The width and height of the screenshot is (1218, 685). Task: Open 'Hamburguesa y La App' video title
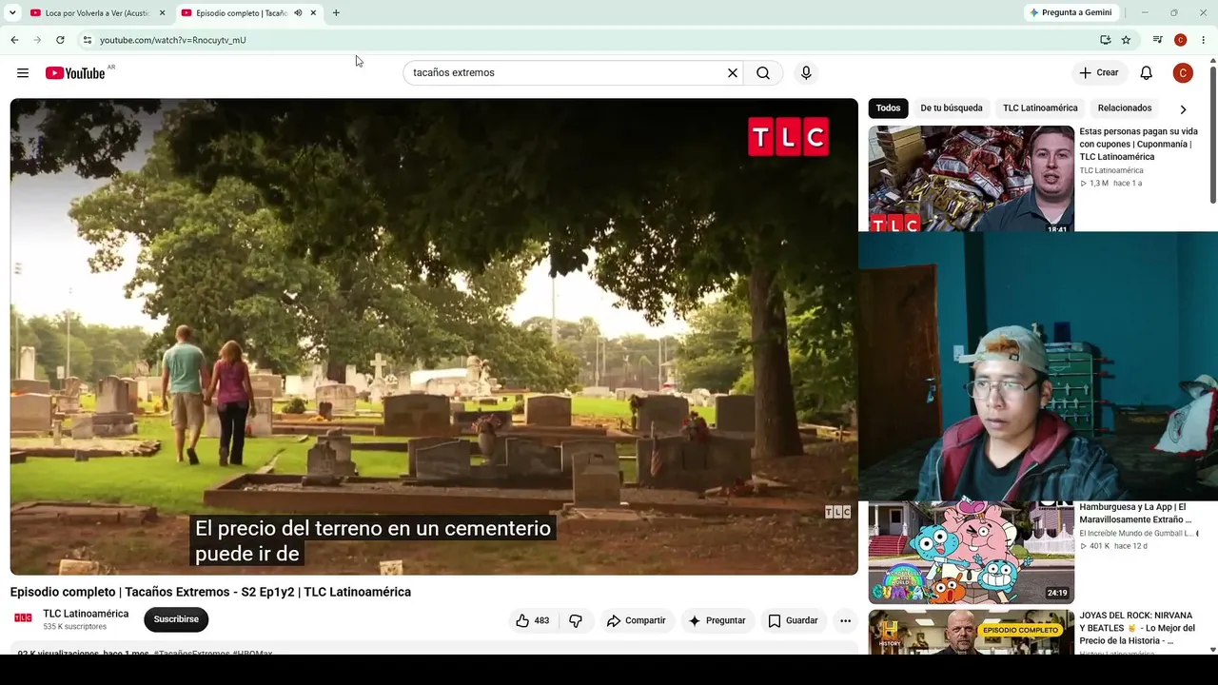click(1137, 514)
